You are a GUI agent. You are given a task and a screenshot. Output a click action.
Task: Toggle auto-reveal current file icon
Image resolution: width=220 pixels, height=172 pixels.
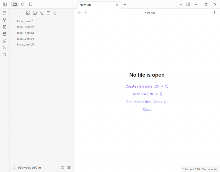pyautogui.click(x=49, y=13)
